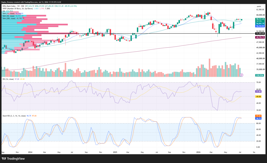Image resolution: width=267 pixels, height=163 pixels.
Task: Click the 'RSI (14, close)' pane legend
Action: pos(8,79)
